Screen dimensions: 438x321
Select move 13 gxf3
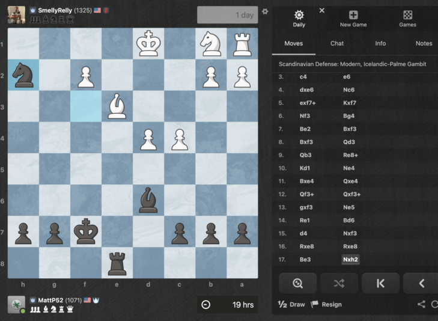[x=306, y=207]
